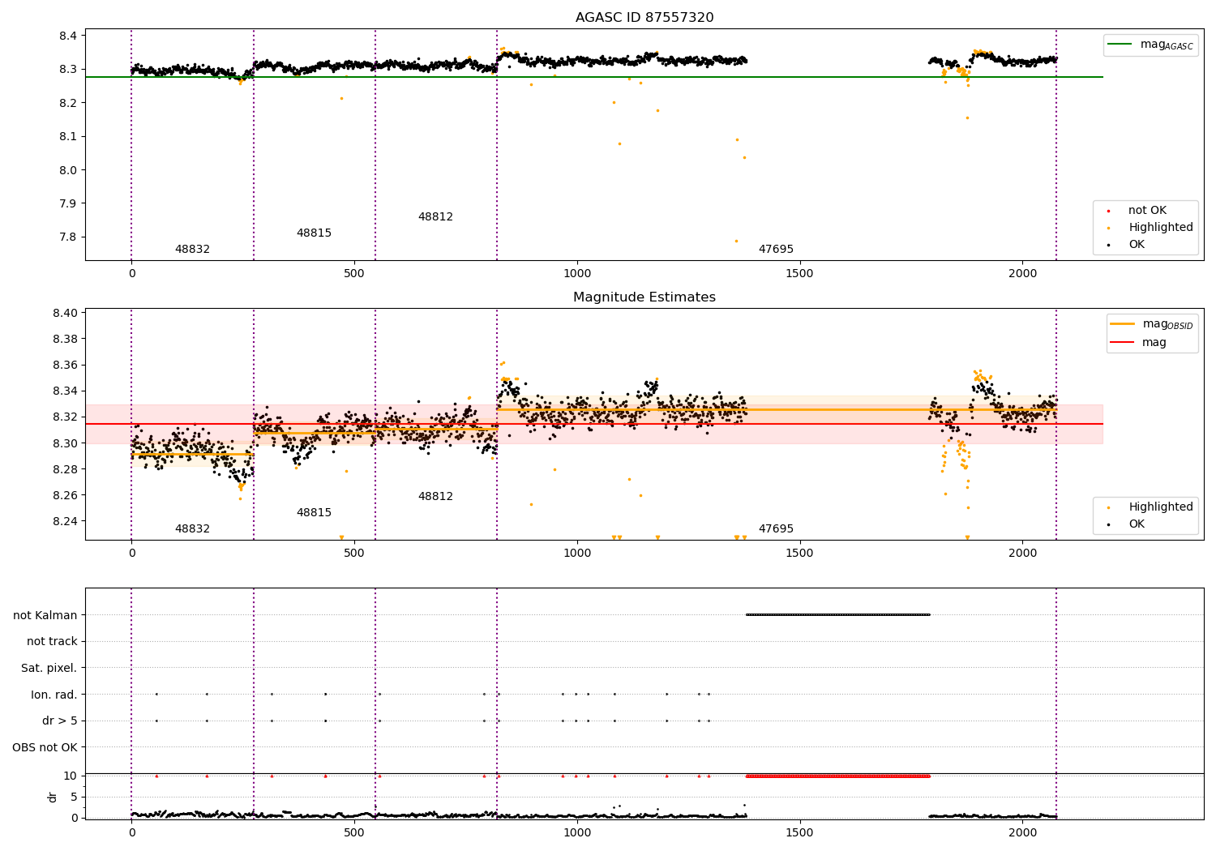Click the '48812' label in middle plot

click(x=435, y=497)
